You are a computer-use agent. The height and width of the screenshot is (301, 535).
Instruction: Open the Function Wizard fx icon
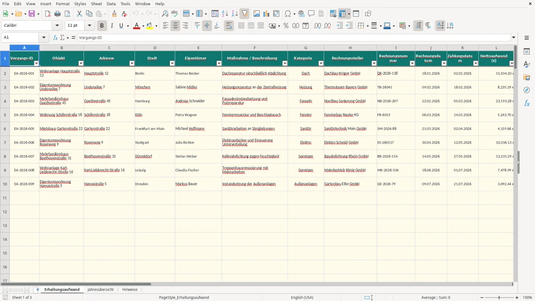pyautogui.click(x=55, y=38)
